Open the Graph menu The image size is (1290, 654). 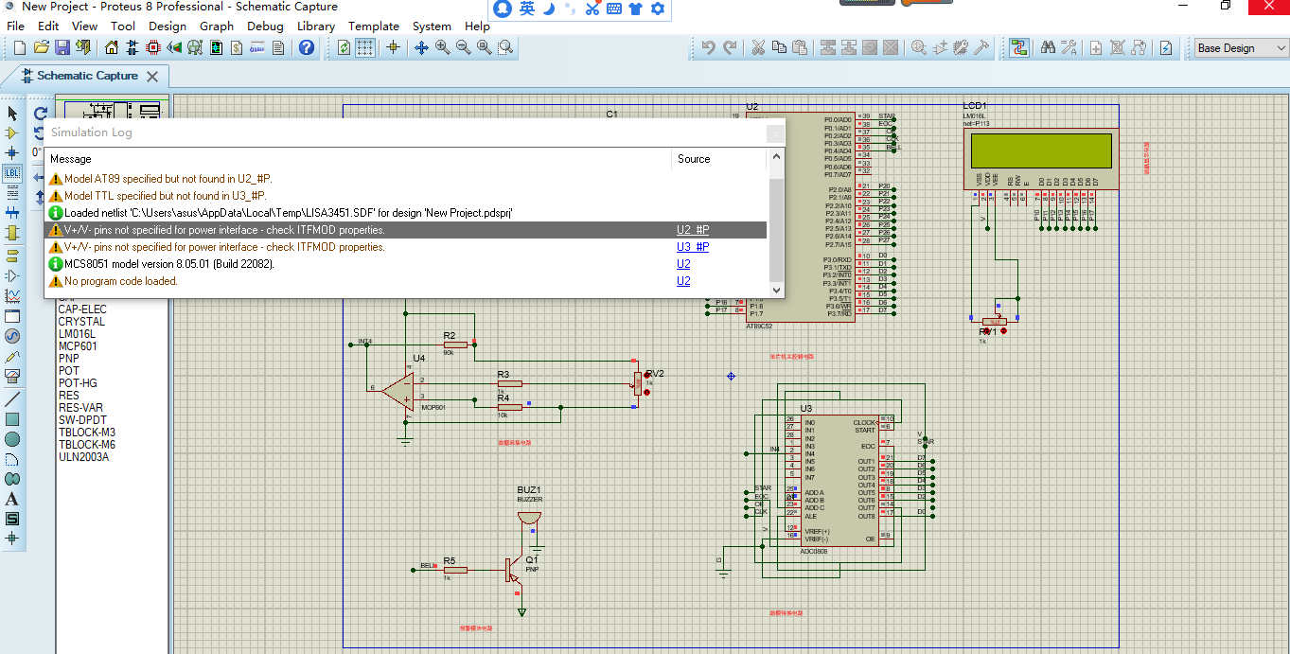(x=217, y=26)
